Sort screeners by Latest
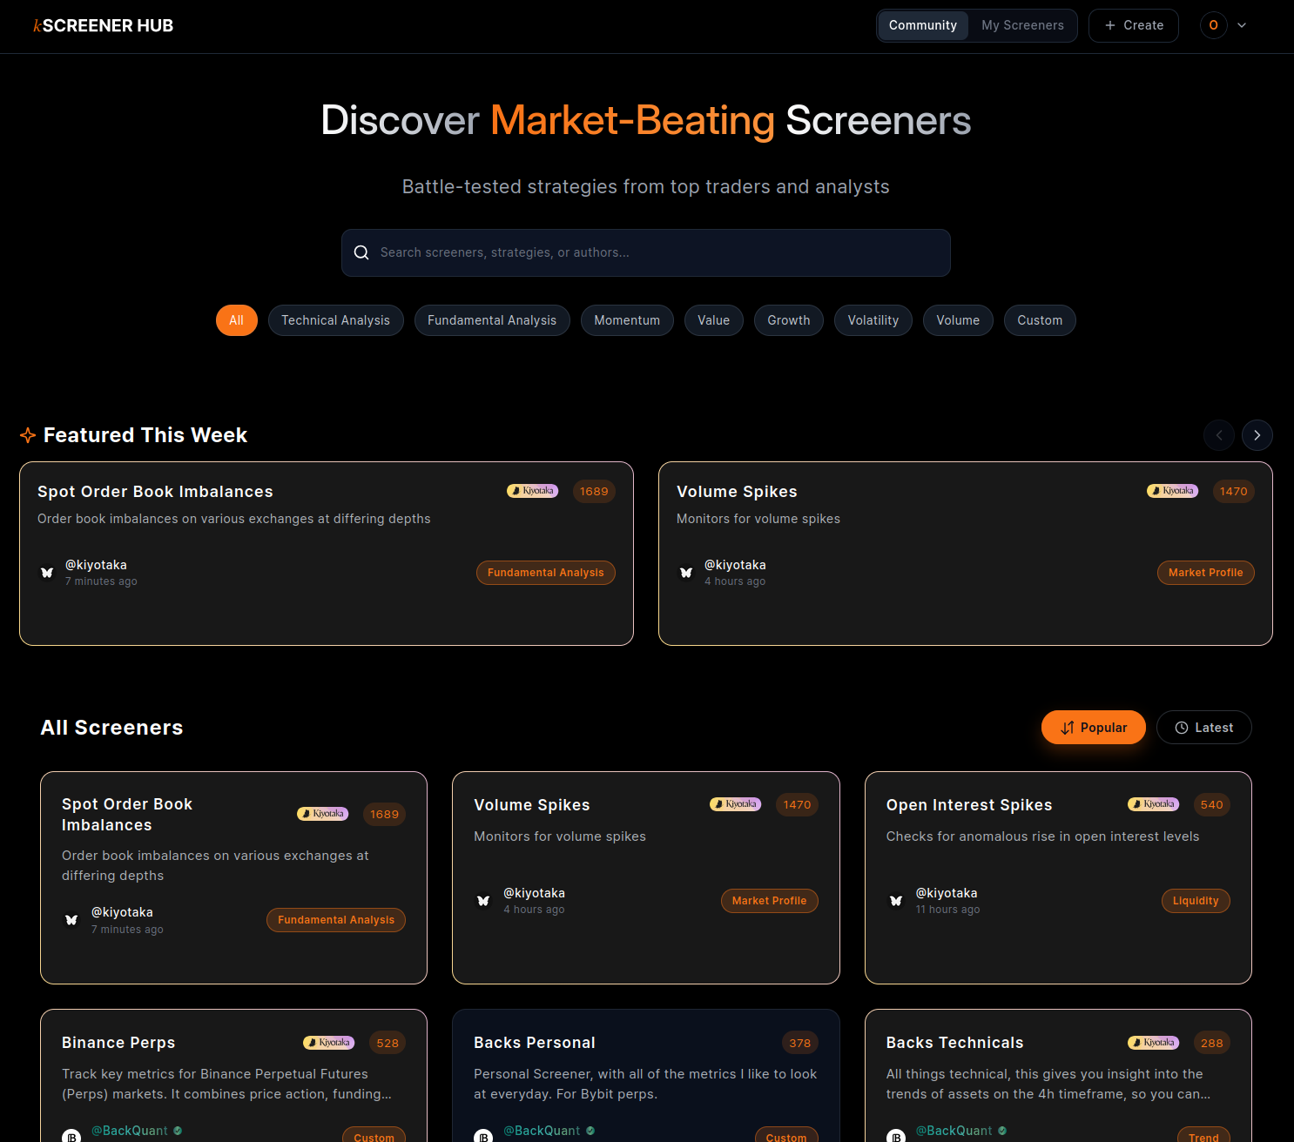Screen dimensions: 1294x1142 pos(1203,728)
